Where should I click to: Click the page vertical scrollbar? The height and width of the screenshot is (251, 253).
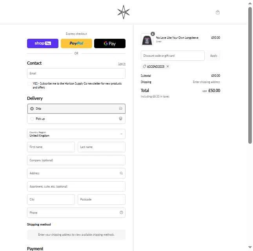pos(250,75)
